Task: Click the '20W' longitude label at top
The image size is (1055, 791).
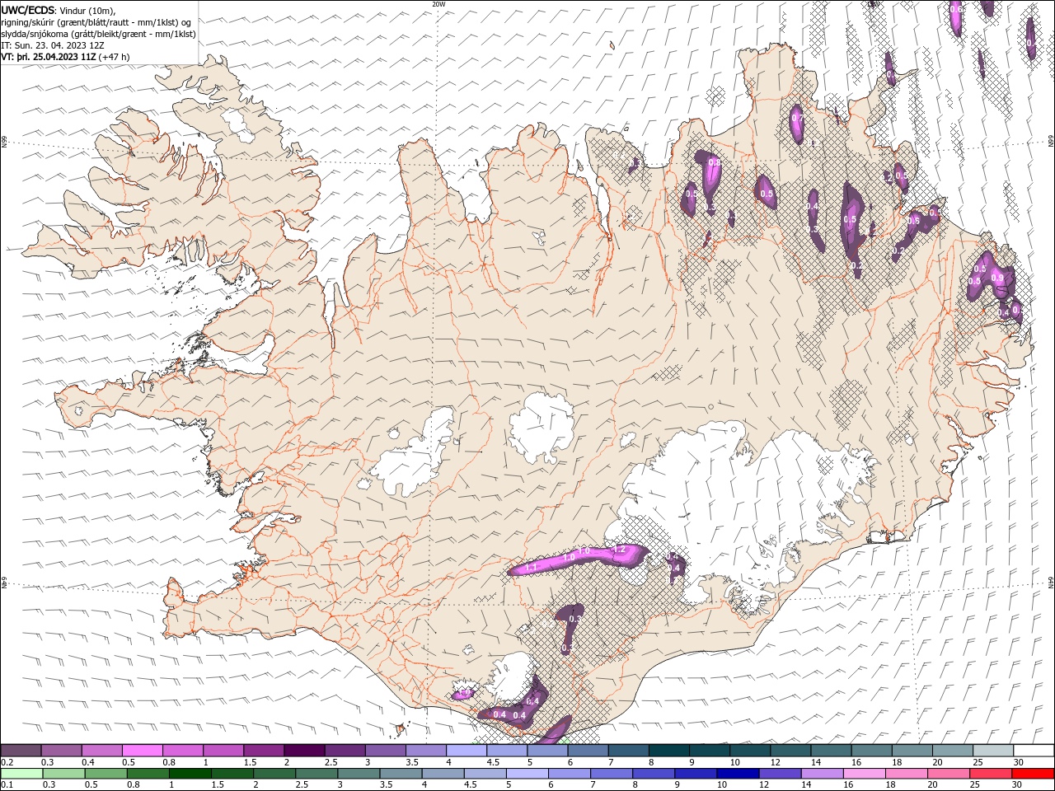Action: (438, 4)
